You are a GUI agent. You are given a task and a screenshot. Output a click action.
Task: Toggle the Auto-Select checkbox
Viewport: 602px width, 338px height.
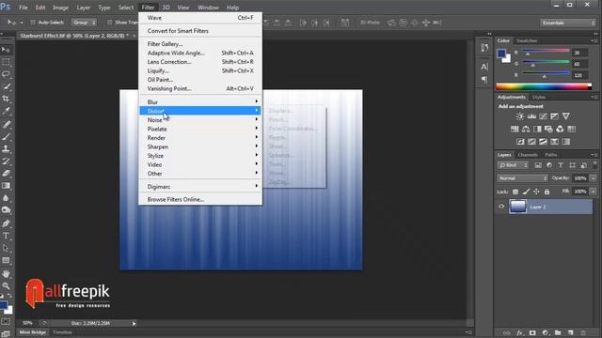tap(33, 23)
